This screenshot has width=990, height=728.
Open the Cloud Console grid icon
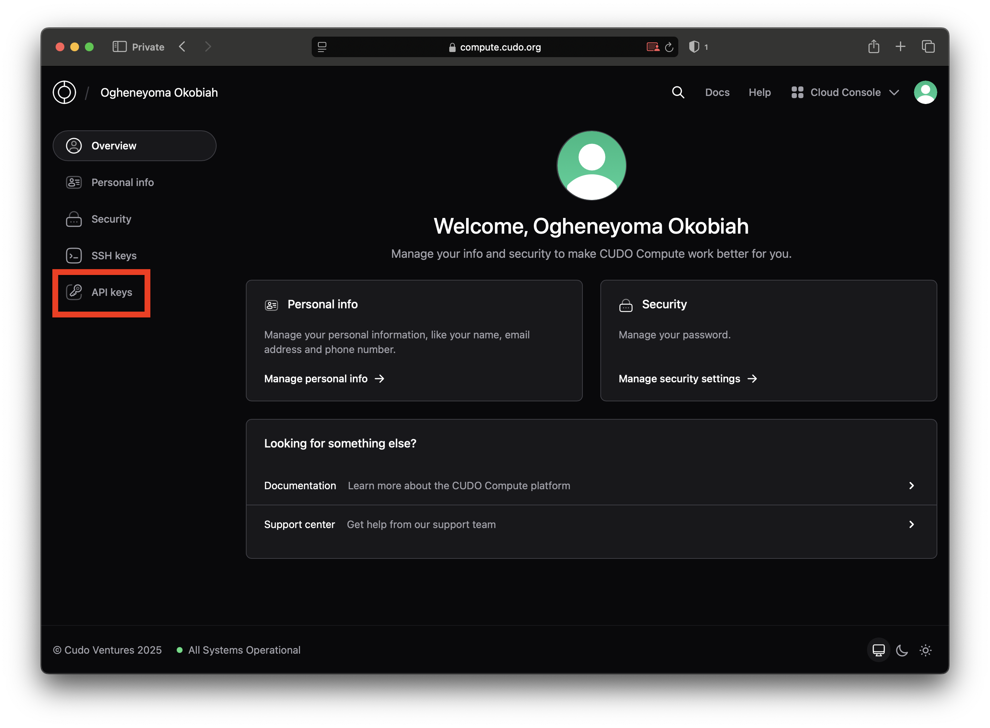pyautogui.click(x=797, y=92)
